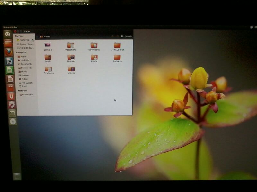Go forward with the forward arrow
This screenshot has width=257, height=192.
[117, 36]
